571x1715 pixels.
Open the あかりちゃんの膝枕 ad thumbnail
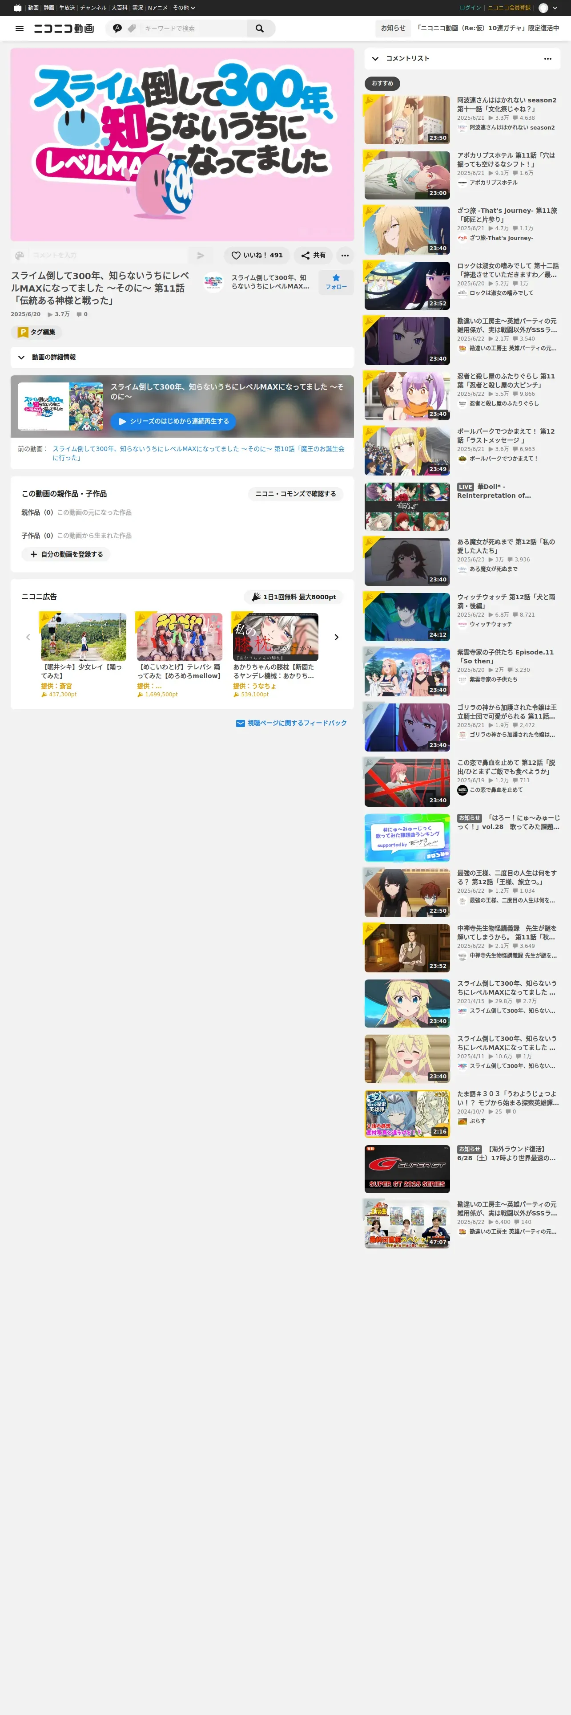click(275, 637)
